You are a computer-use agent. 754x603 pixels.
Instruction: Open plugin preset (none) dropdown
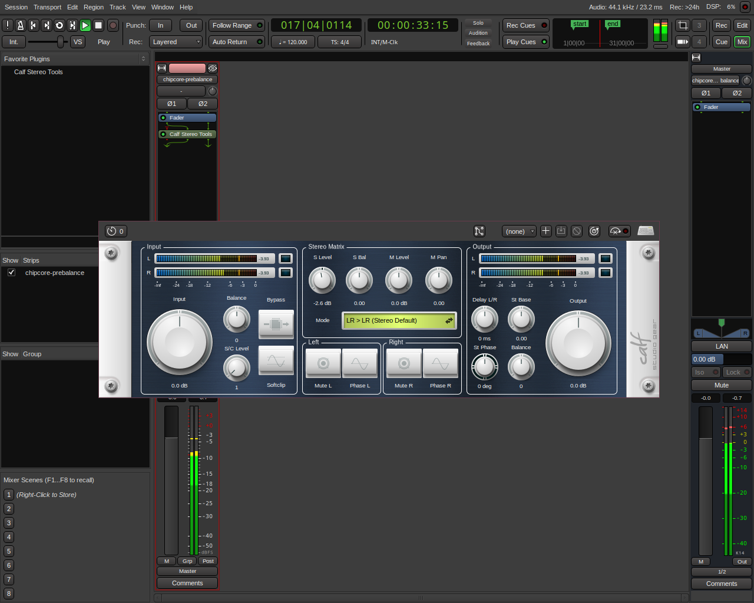519,231
